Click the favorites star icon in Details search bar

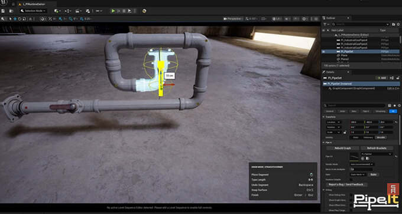(394, 106)
